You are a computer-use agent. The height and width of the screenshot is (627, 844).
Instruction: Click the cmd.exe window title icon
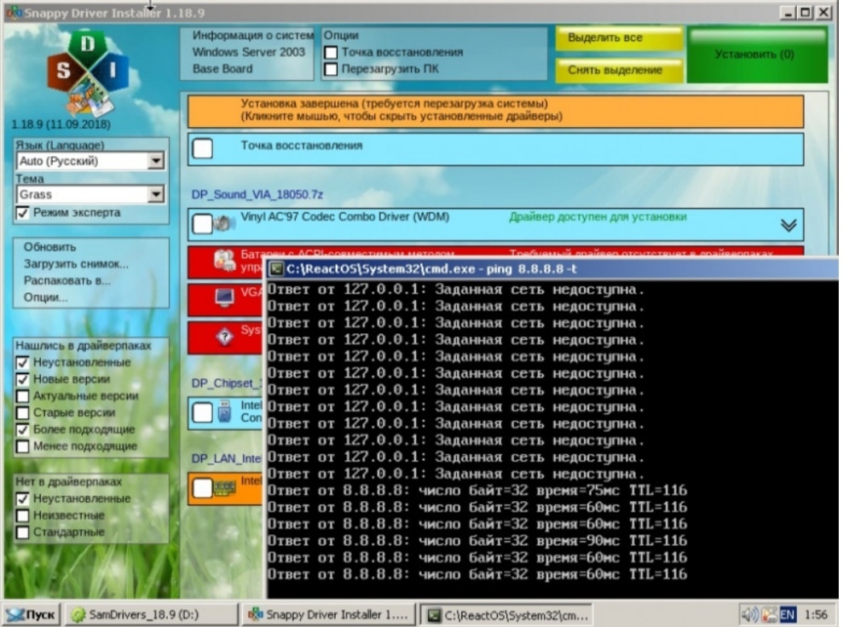(277, 270)
